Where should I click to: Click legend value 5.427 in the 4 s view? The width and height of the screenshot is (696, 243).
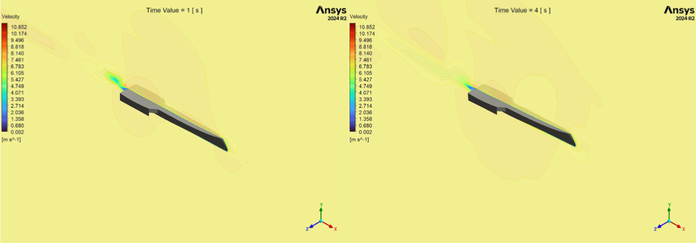pyautogui.click(x=365, y=79)
